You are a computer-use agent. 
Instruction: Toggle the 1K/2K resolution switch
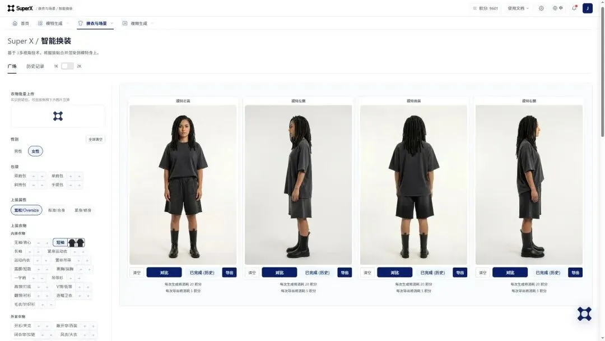68,66
